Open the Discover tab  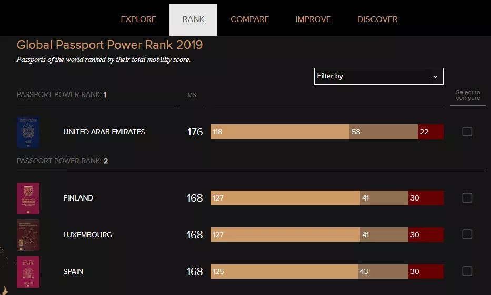click(x=377, y=19)
